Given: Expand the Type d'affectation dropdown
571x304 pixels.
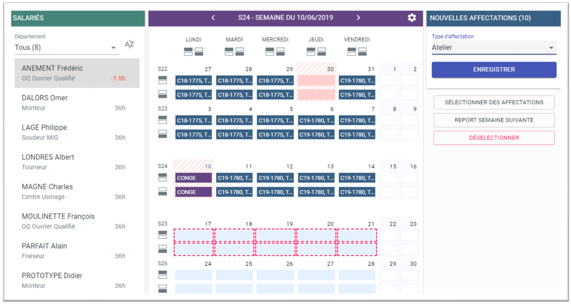Looking at the screenshot, I should pos(493,48).
